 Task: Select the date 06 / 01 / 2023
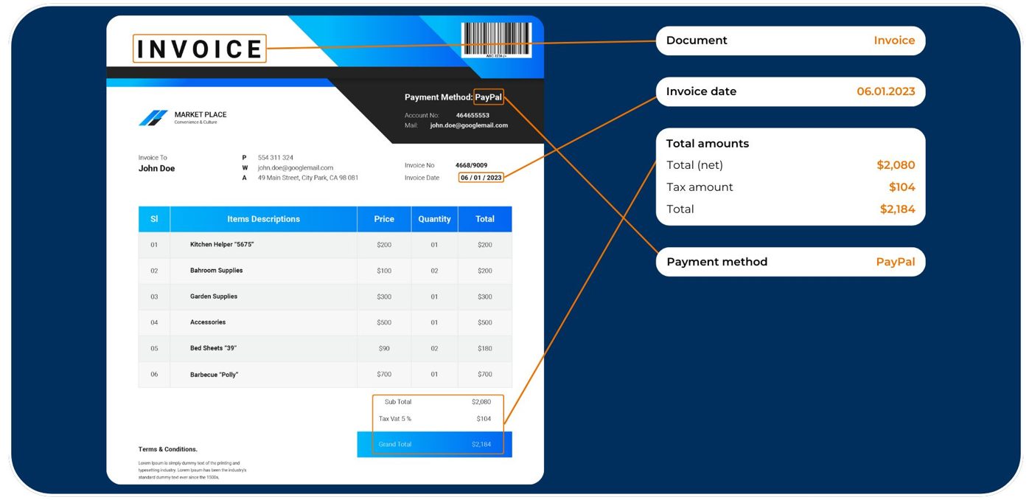(481, 178)
